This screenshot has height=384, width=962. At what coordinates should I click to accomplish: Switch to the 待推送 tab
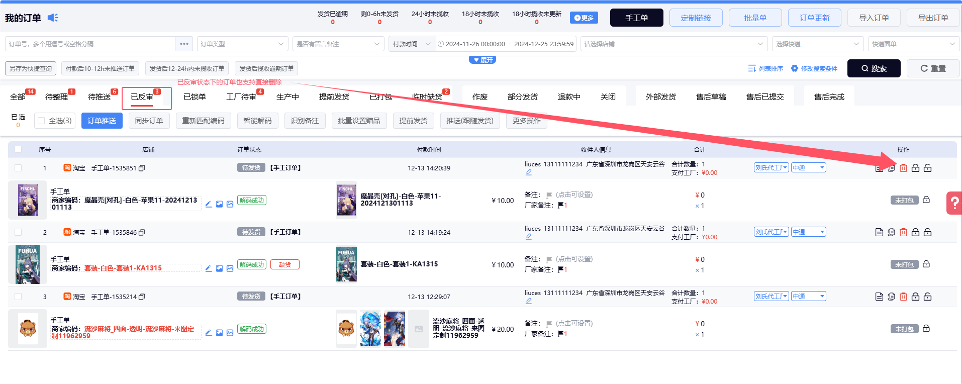tap(99, 97)
